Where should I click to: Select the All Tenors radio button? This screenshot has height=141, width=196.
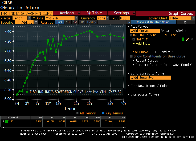point(77,113)
